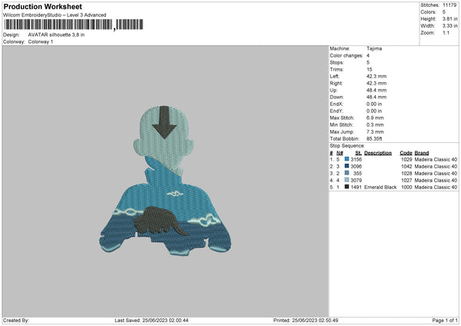The height and width of the screenshot is (326, 461).
Task: Click the medium blue swatch for thread 355
Action: (x=347, y=173)
